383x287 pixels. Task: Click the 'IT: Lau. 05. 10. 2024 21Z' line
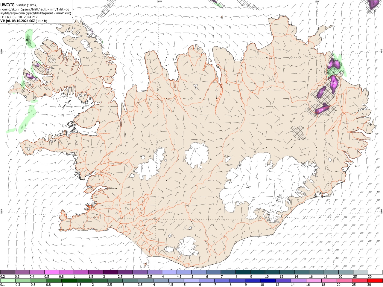[19, 17]
